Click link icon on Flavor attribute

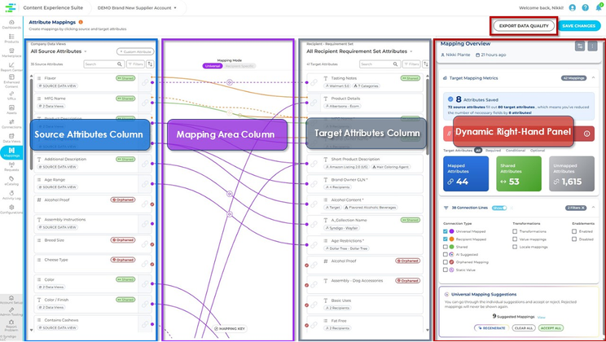tap(144, 82)
